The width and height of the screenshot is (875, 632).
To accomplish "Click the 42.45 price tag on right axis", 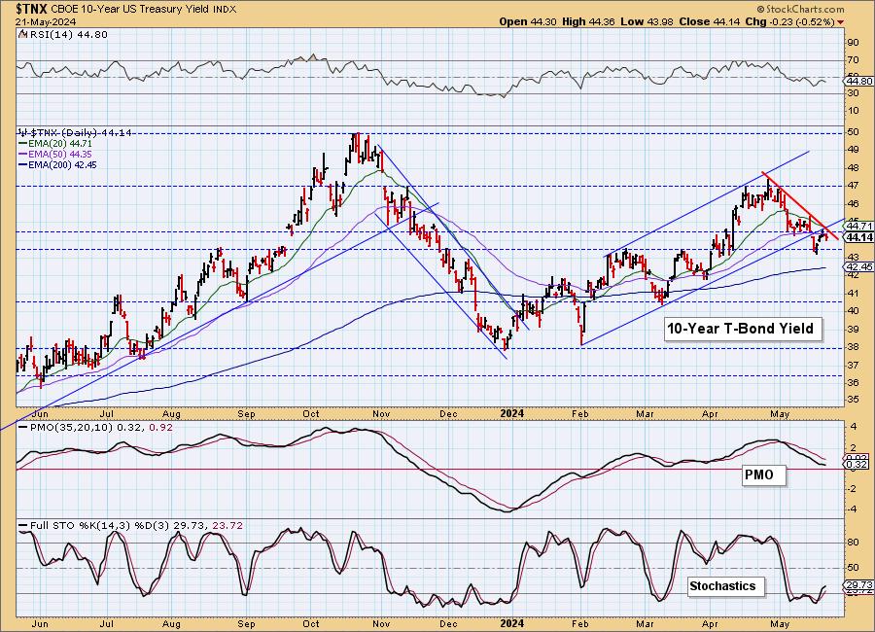I will point(858,267).
